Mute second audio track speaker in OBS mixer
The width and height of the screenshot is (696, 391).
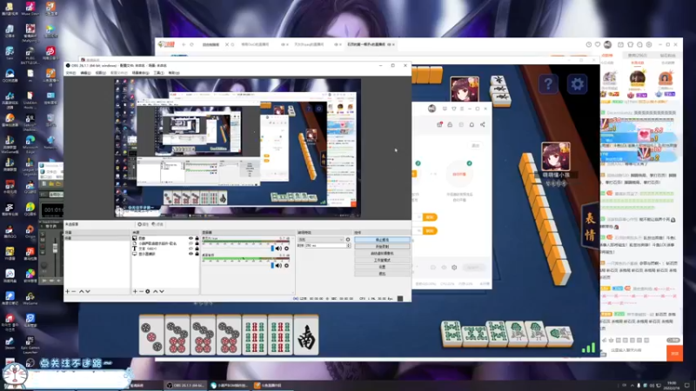click(278, 266)
